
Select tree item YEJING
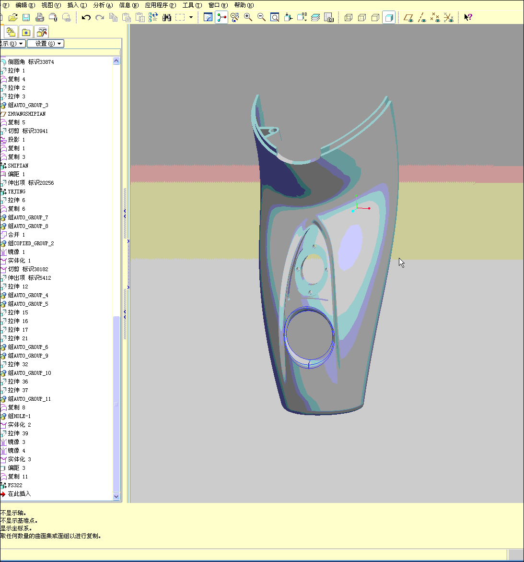coord(16,191)
